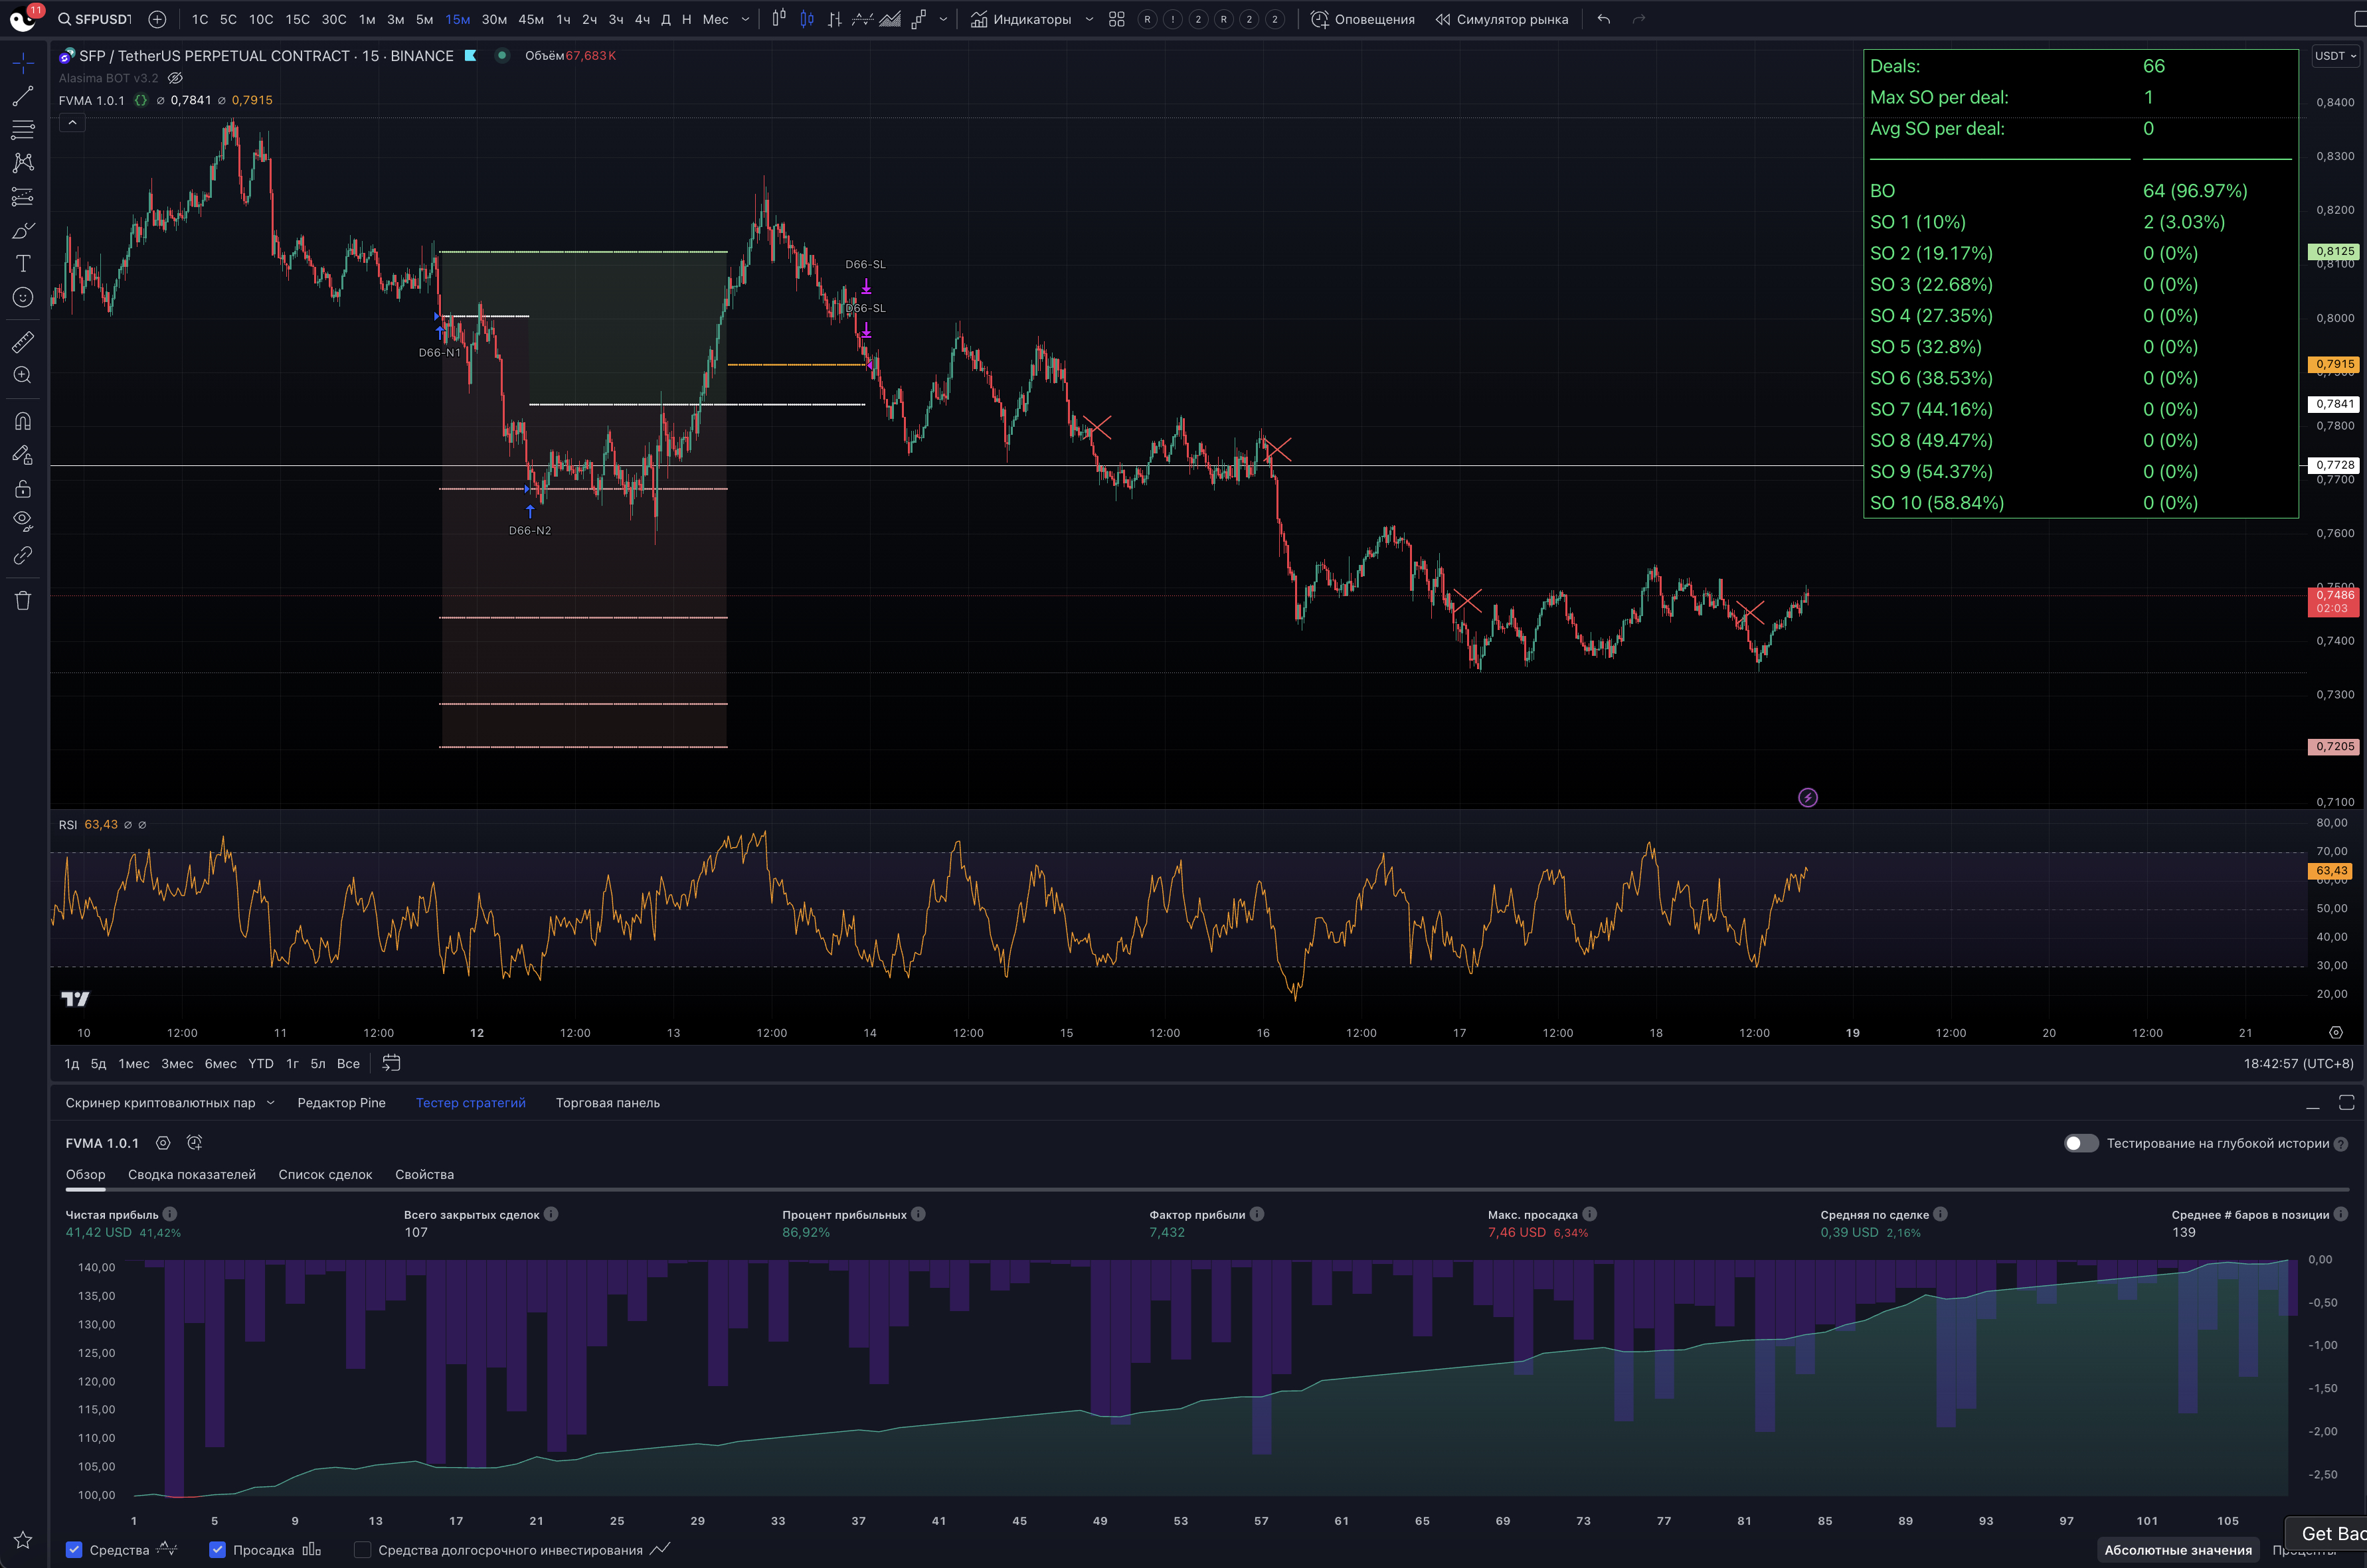Expand the crypto pairs screener dropdown

tap(270, 1103)
